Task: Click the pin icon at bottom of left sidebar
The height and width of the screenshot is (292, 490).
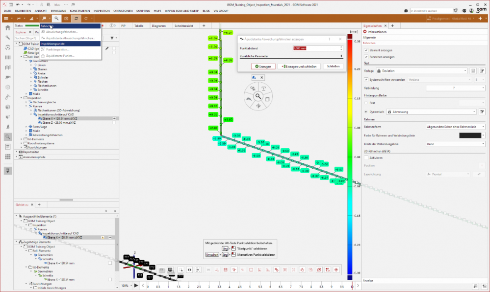Action: pyautogui.click(x=8, y=171)
